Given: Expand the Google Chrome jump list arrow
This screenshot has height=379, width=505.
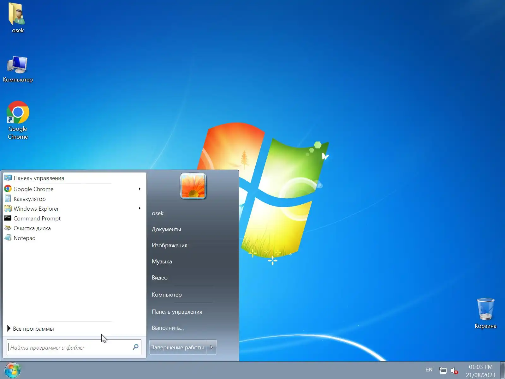Looking at the screenshot, I should point(140,189).
